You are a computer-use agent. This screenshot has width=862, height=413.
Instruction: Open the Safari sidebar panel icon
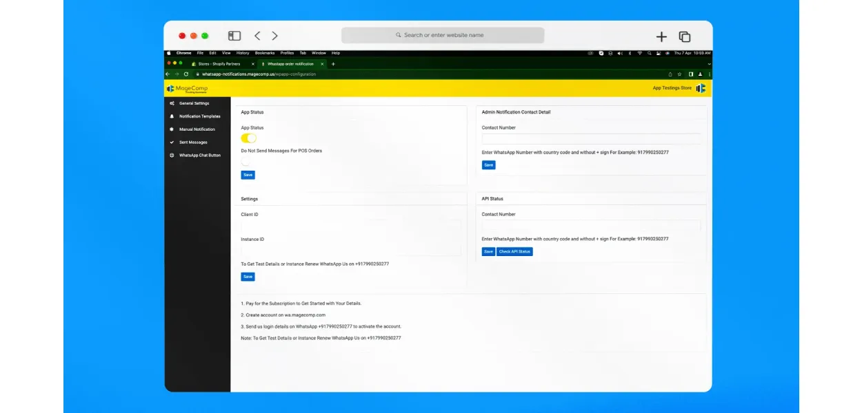point(234,36)
